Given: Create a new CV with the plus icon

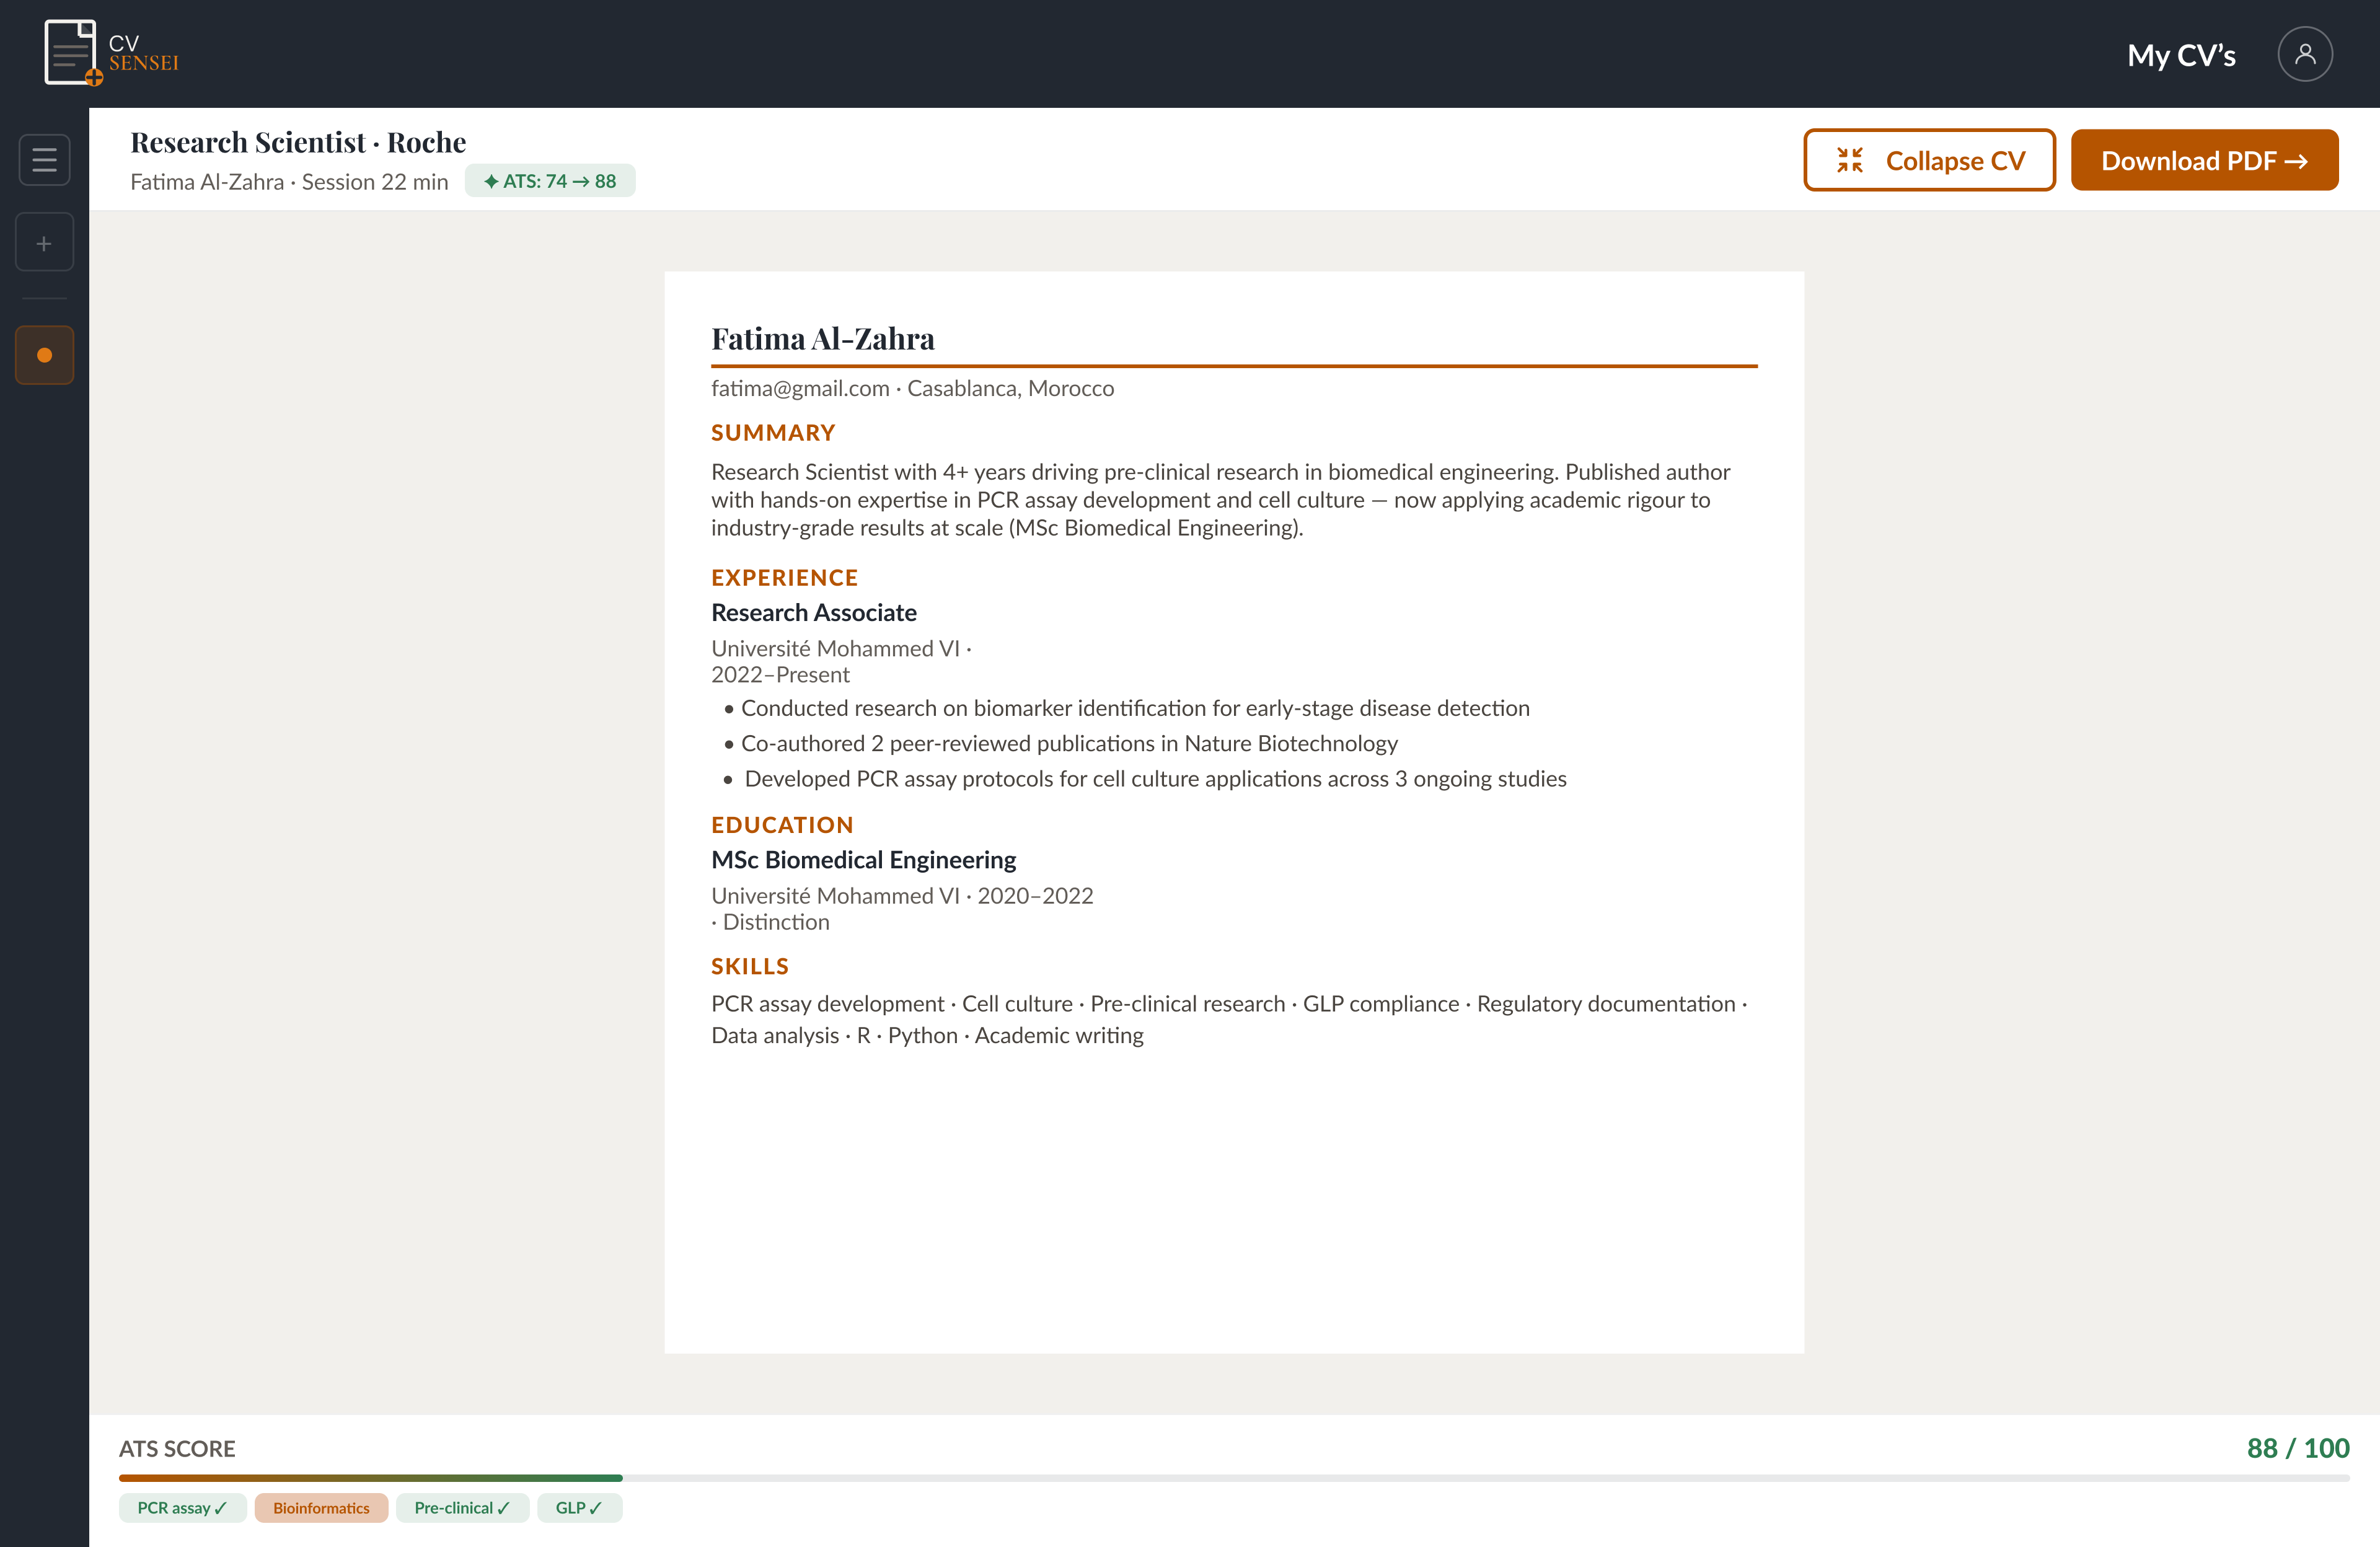Looking at the screenshot, I should 44,241.
